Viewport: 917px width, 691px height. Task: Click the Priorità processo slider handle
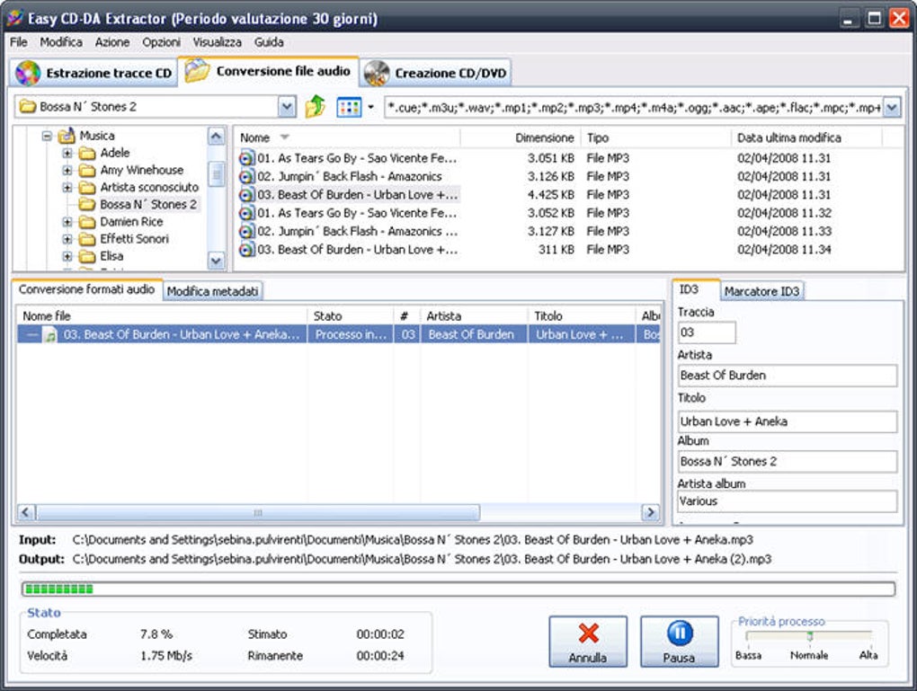point(810,635)
